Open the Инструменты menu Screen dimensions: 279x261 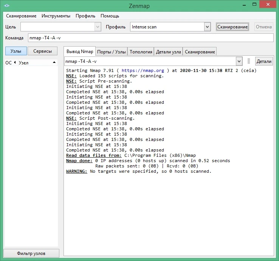(x=56, y=16)
